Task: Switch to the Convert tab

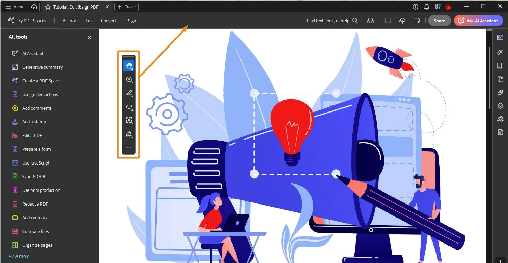Action: pyautogui.click(x=108, y=21)
